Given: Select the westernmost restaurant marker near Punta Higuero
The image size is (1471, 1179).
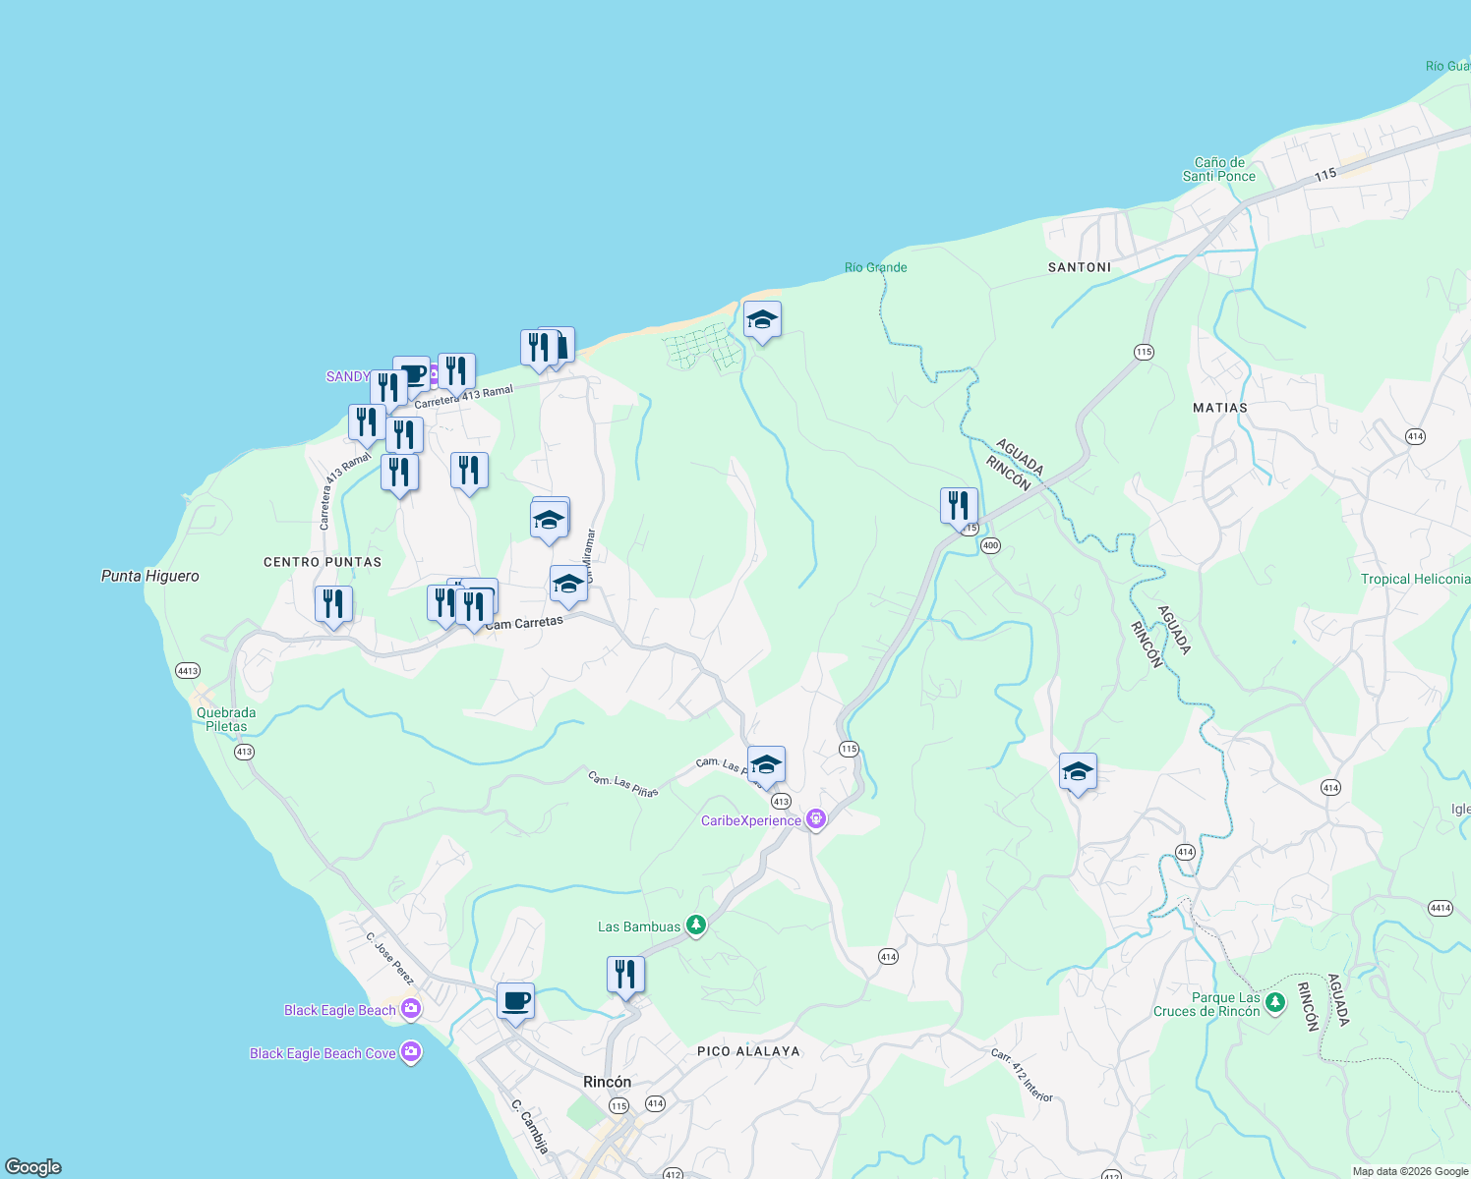Looking at the screenshot, I should pyautogui.click(x=333, y=604).
